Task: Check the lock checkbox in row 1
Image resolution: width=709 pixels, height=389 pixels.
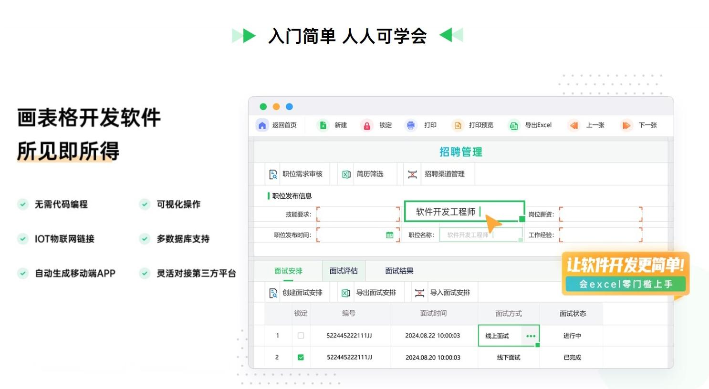Action: tap(301, 336)
